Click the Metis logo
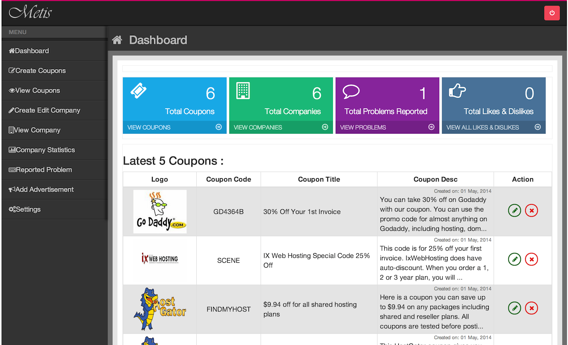Viewport: 568px width, 345px height. click(x=30, y=12)
